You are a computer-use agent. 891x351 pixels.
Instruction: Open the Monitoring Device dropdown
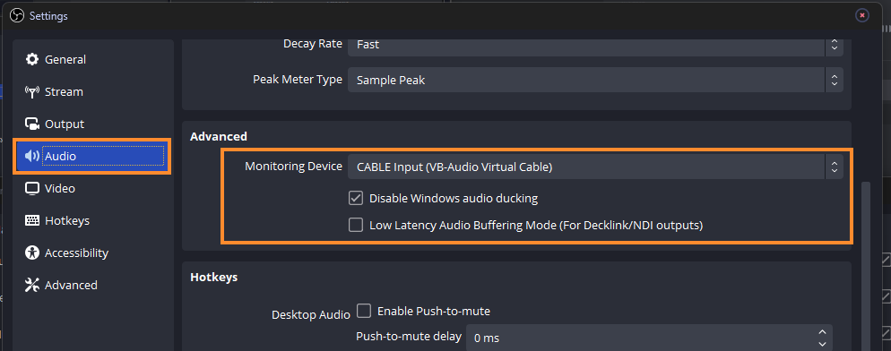595,167
